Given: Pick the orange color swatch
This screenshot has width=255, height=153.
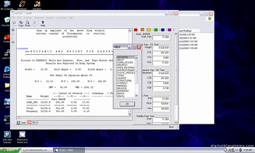Looking at the screenshot, I should pyautogui.click(x=143, y=29).
